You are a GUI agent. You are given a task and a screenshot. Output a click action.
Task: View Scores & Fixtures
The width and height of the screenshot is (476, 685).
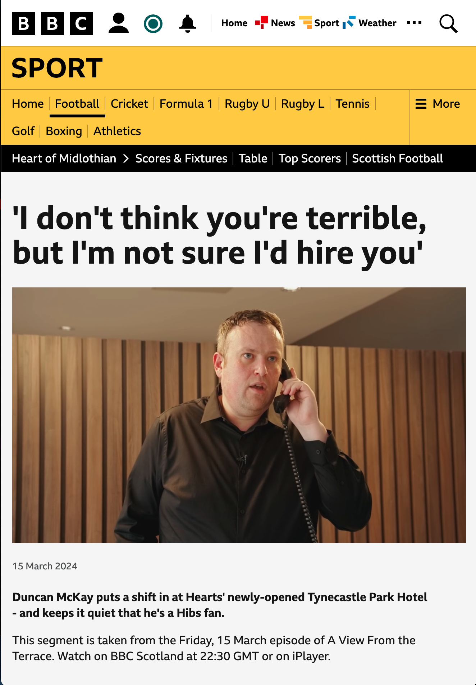coord(182,158)
